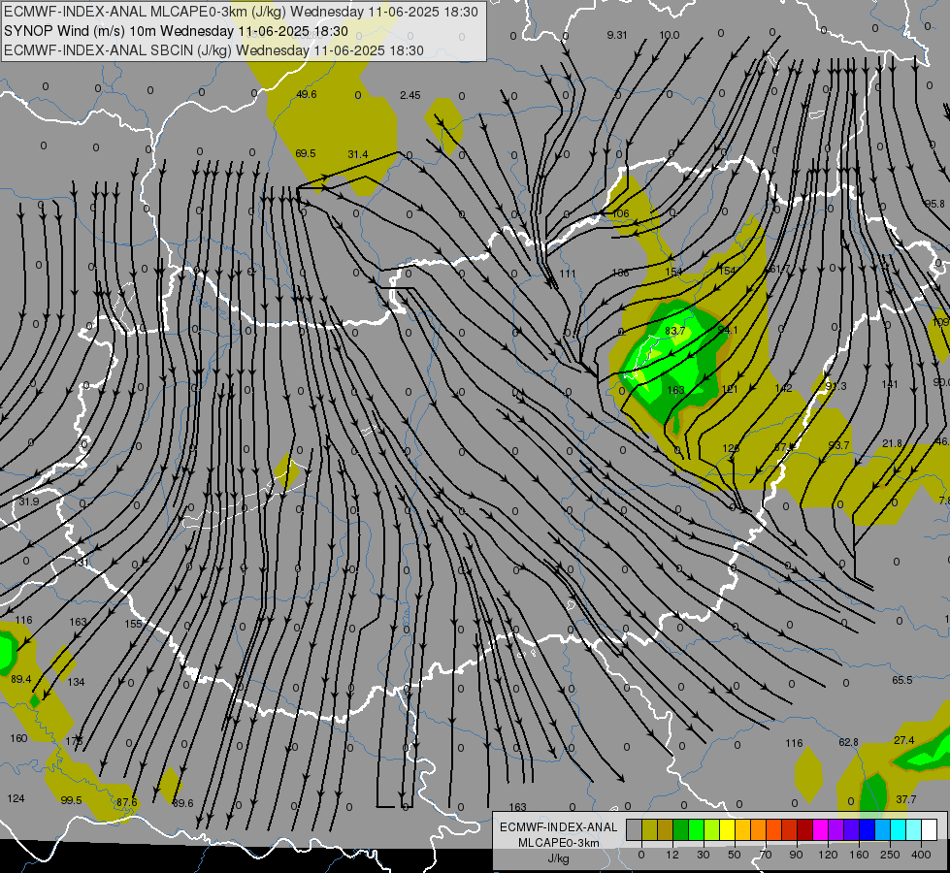Click the legend tick label 70
Viewport: 950px width, 873px height.
pyautogui.click(x=766, y=855)
